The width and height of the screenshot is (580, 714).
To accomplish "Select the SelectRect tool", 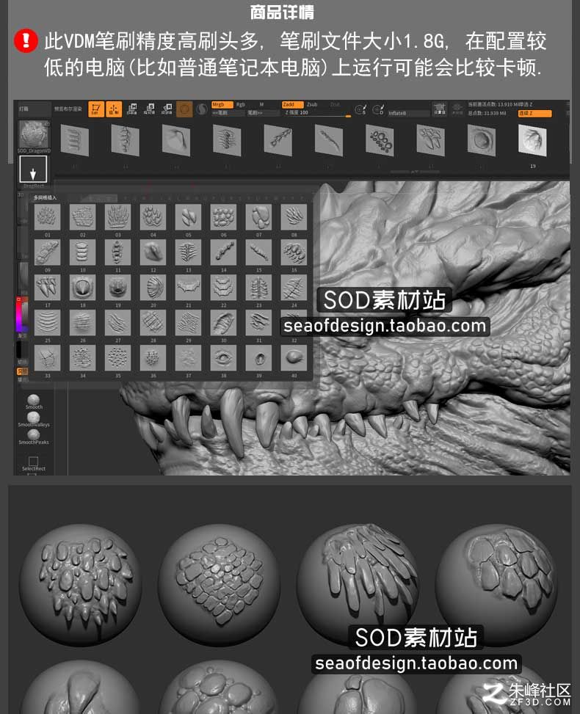I will point(34,463).
